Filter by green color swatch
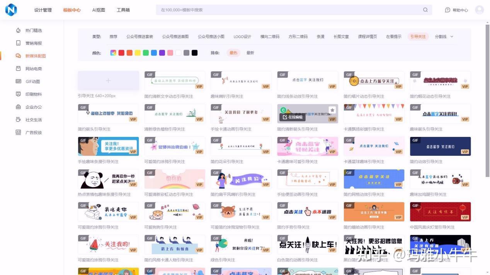 click(146, 53)
